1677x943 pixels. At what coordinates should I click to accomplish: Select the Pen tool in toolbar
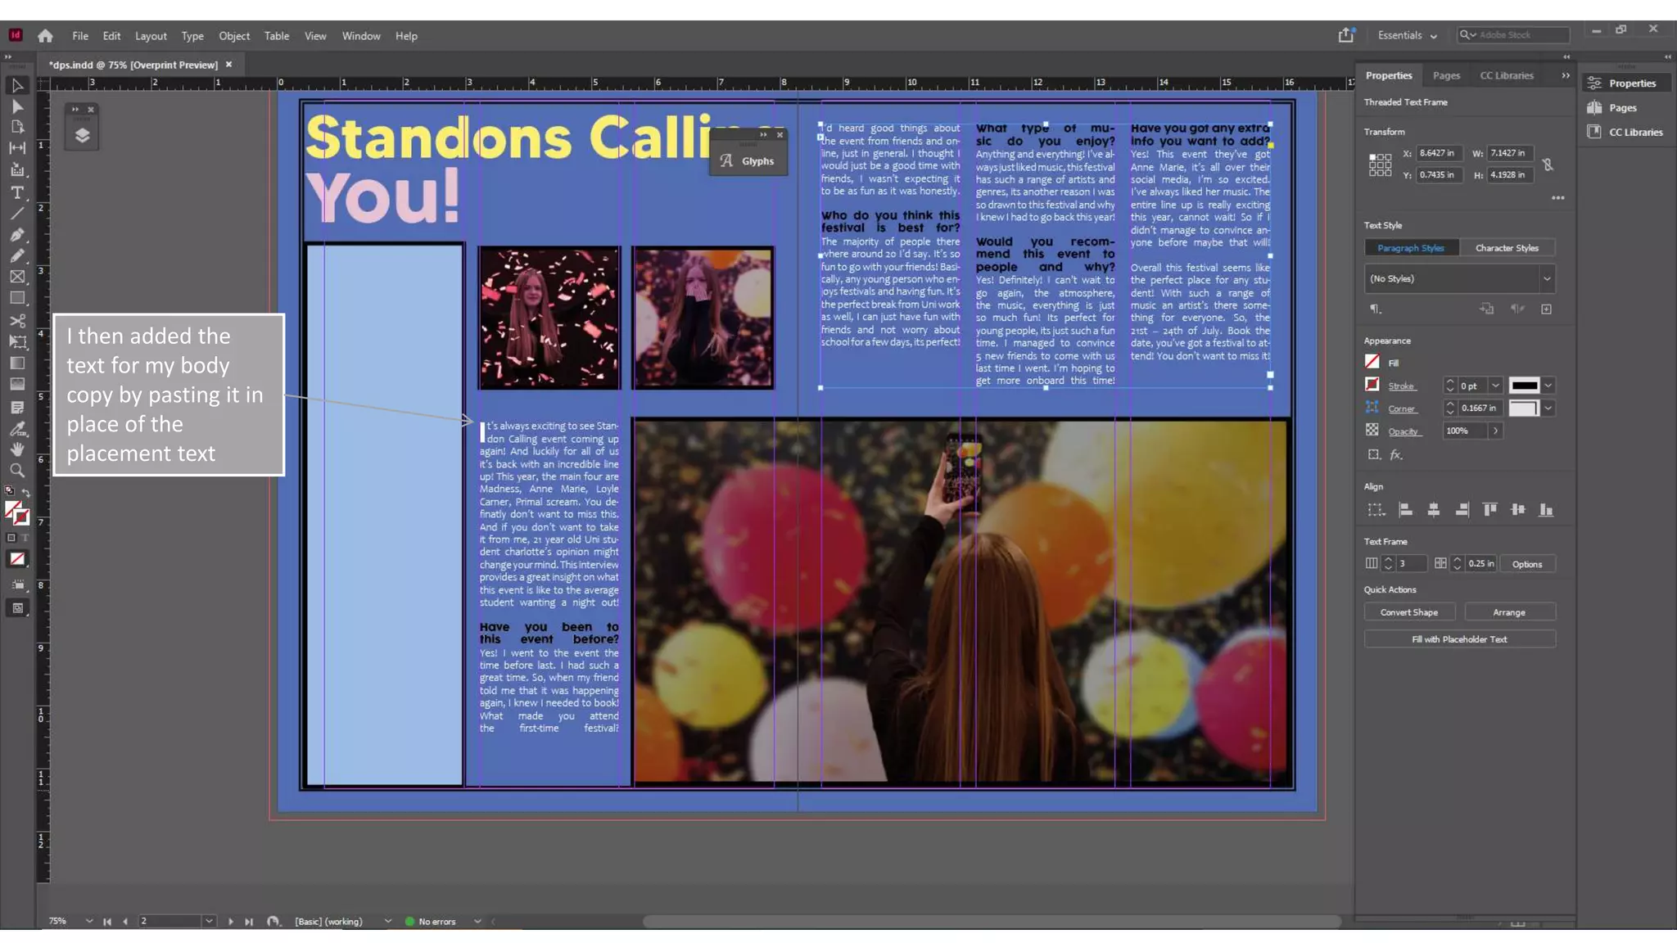tap(17, 235)
